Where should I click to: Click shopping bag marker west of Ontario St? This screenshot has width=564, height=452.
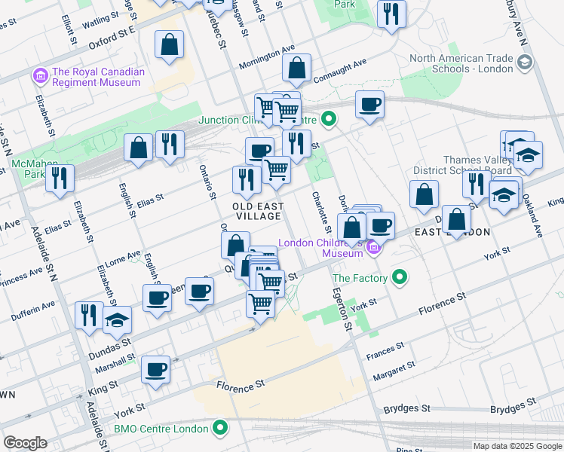(x=139, y=148)
